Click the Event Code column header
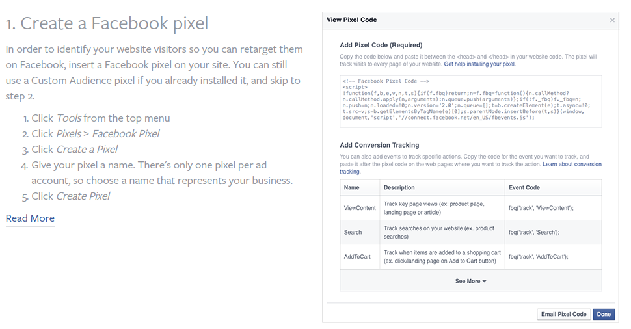Image resolution: width=631 pixels, height=329 pixels. [x=525, y=187]
